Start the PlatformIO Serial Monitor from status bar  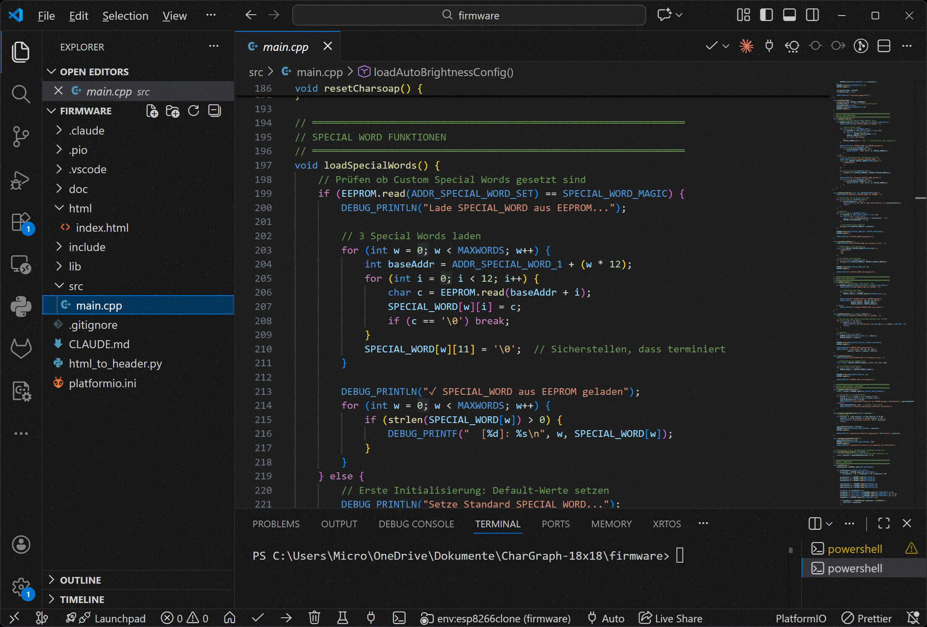click(370, 618)
